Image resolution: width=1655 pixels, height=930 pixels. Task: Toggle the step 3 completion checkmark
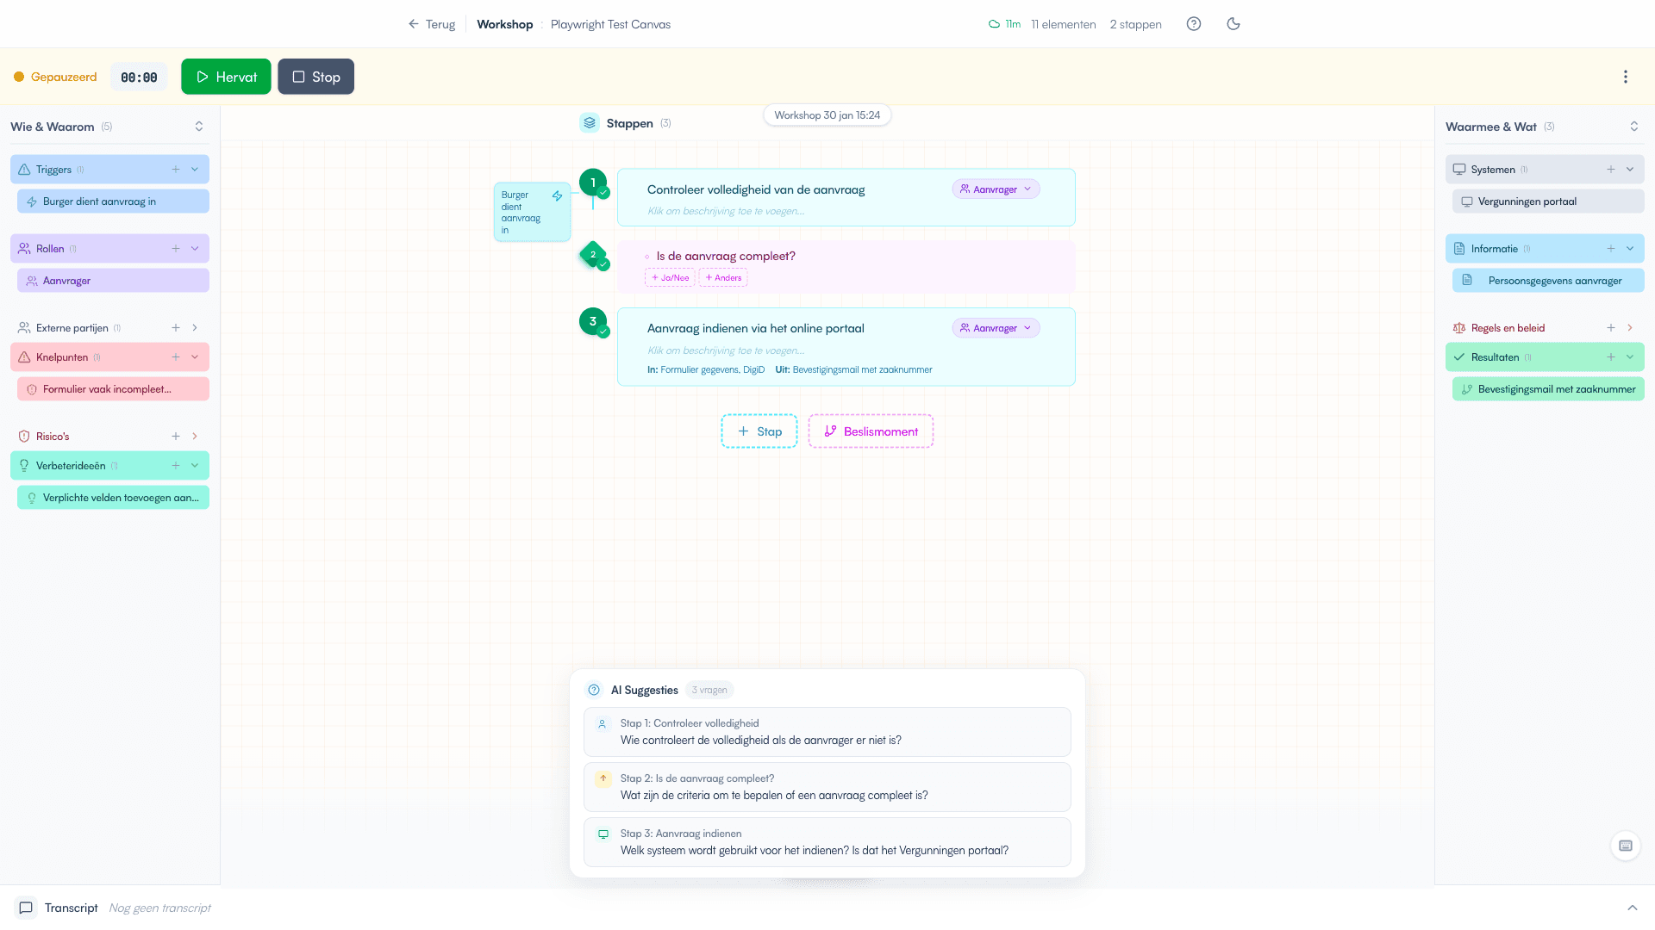603,332
